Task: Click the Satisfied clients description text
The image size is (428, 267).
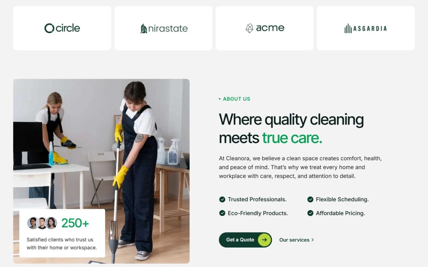Action: click(62, 244)
